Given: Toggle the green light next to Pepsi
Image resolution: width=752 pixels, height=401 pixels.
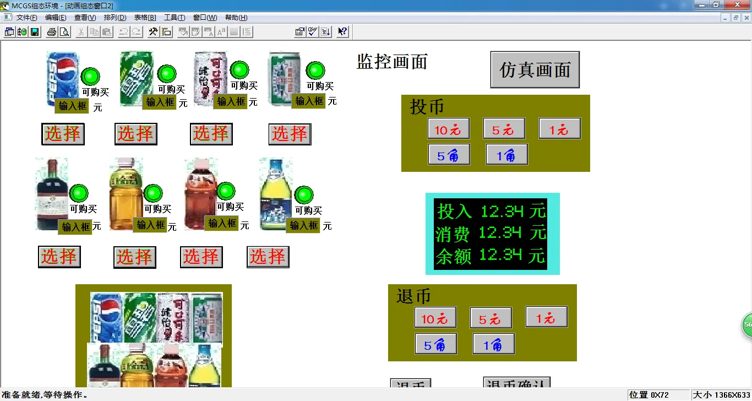Looking at the screenshot, I should pyautogui.click(x=90, y=77).
